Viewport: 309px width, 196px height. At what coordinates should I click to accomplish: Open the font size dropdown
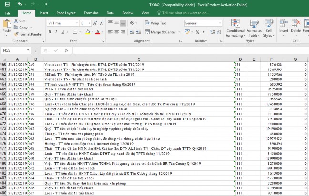point(89,23)
